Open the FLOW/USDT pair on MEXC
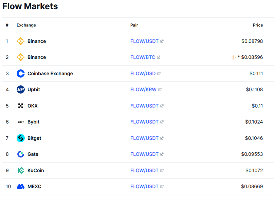Screen dimensions: 274x198 144,186
